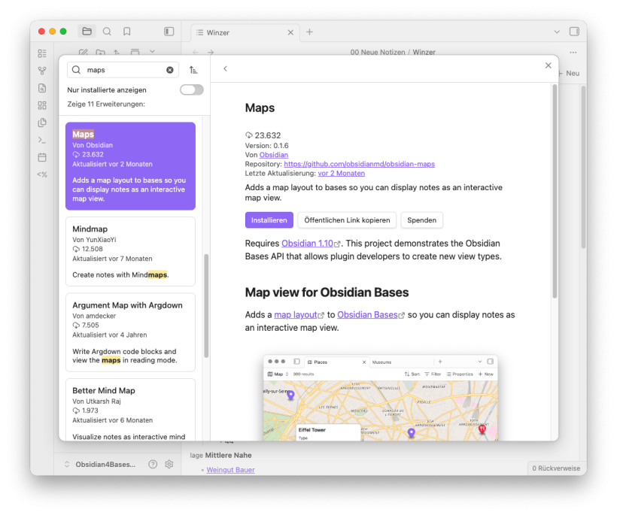Click the calendar daily note ribbon icon
The image size is (617, 515).
pyautogui.click(x=42, y=157)
